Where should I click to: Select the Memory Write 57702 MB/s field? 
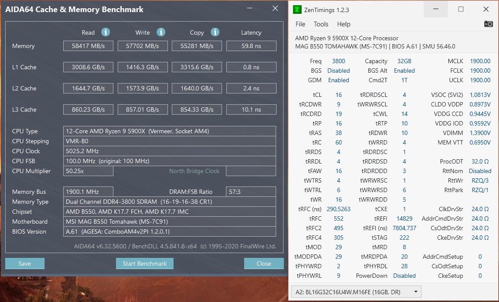coord(142,46)
